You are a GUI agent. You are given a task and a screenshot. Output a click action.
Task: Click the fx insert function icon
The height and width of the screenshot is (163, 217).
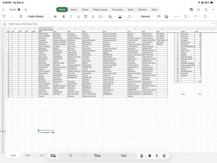pyautogui.click(x=5, y=24)
